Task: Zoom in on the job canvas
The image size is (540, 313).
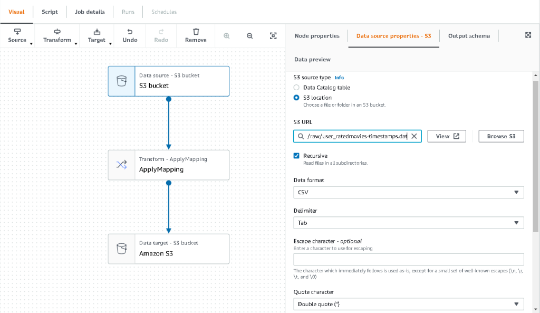Action: [x=226, y=35]
